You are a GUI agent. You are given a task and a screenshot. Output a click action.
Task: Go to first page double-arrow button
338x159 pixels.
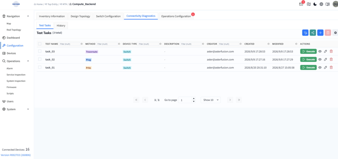(x=136, y=100)
